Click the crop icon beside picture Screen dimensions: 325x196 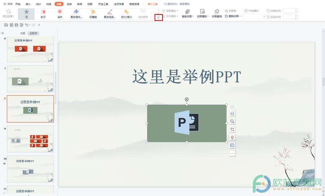pos(232,129)
